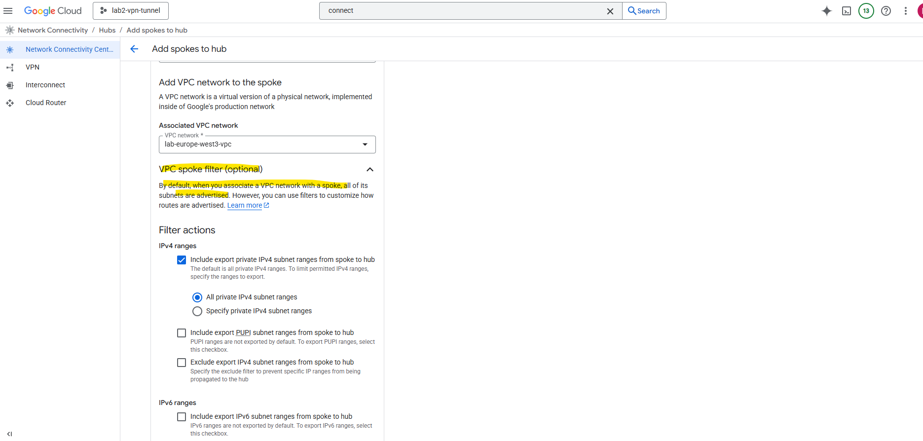Activate Cloud Shell terminal icon

pos(847,11)
